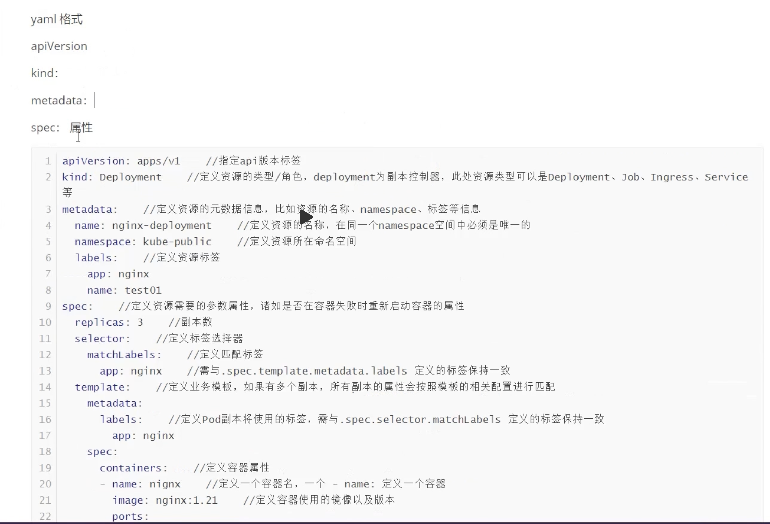Click the 'yaml 格式' heading text
The image size is (770, 524).
point(56,19)
